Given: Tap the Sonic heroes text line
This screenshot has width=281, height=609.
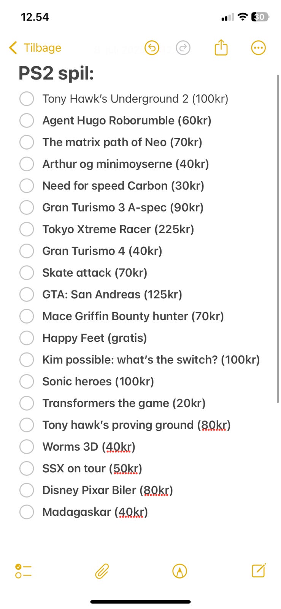Looking at the screenshot, I should (98, 381).
